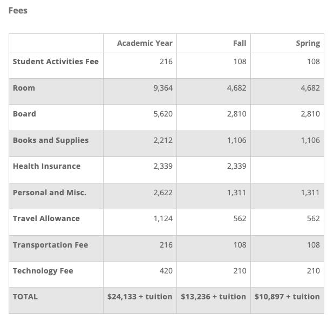Click the Personal and Misc. row label
The height and width of the screenshot is (322, 334).
click(x=50, y=193)
